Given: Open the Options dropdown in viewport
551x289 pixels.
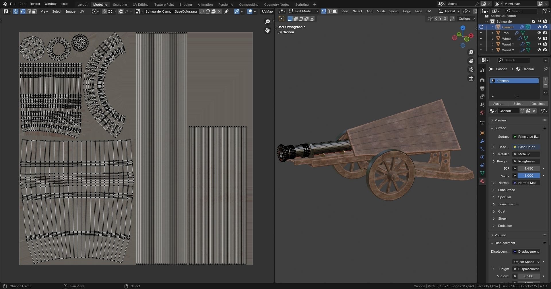Looking at the screenshot, I should (466, 19).
